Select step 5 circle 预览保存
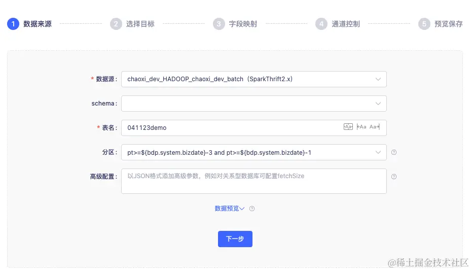This screenshot has height=271, width=472. click(x=424, y=24)
